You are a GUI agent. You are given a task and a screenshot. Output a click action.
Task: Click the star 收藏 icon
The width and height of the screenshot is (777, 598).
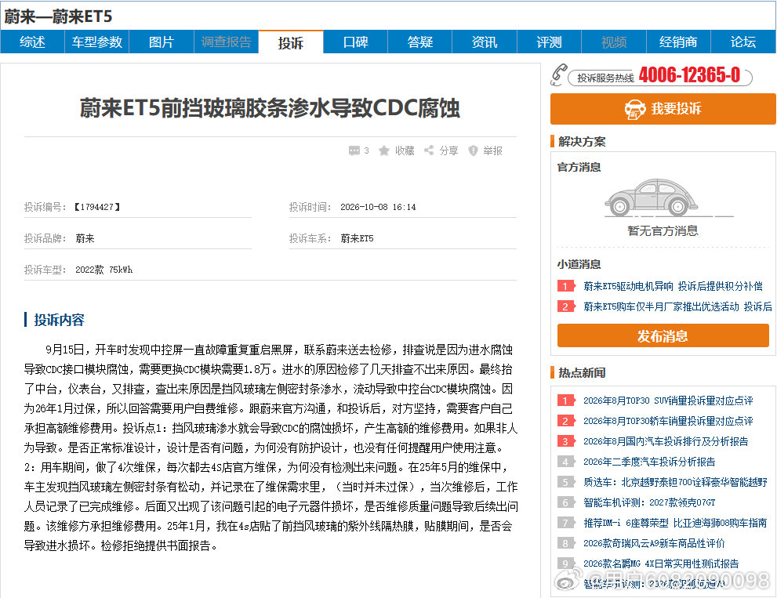(x=384, y=150)
